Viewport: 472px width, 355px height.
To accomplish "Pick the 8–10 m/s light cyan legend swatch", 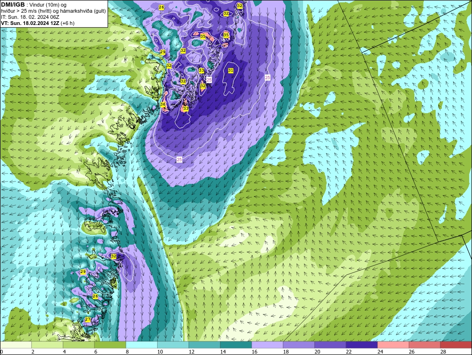I will 142,345.
